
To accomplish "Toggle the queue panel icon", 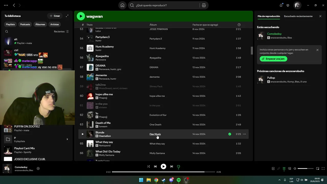I will tap(284, 168).
